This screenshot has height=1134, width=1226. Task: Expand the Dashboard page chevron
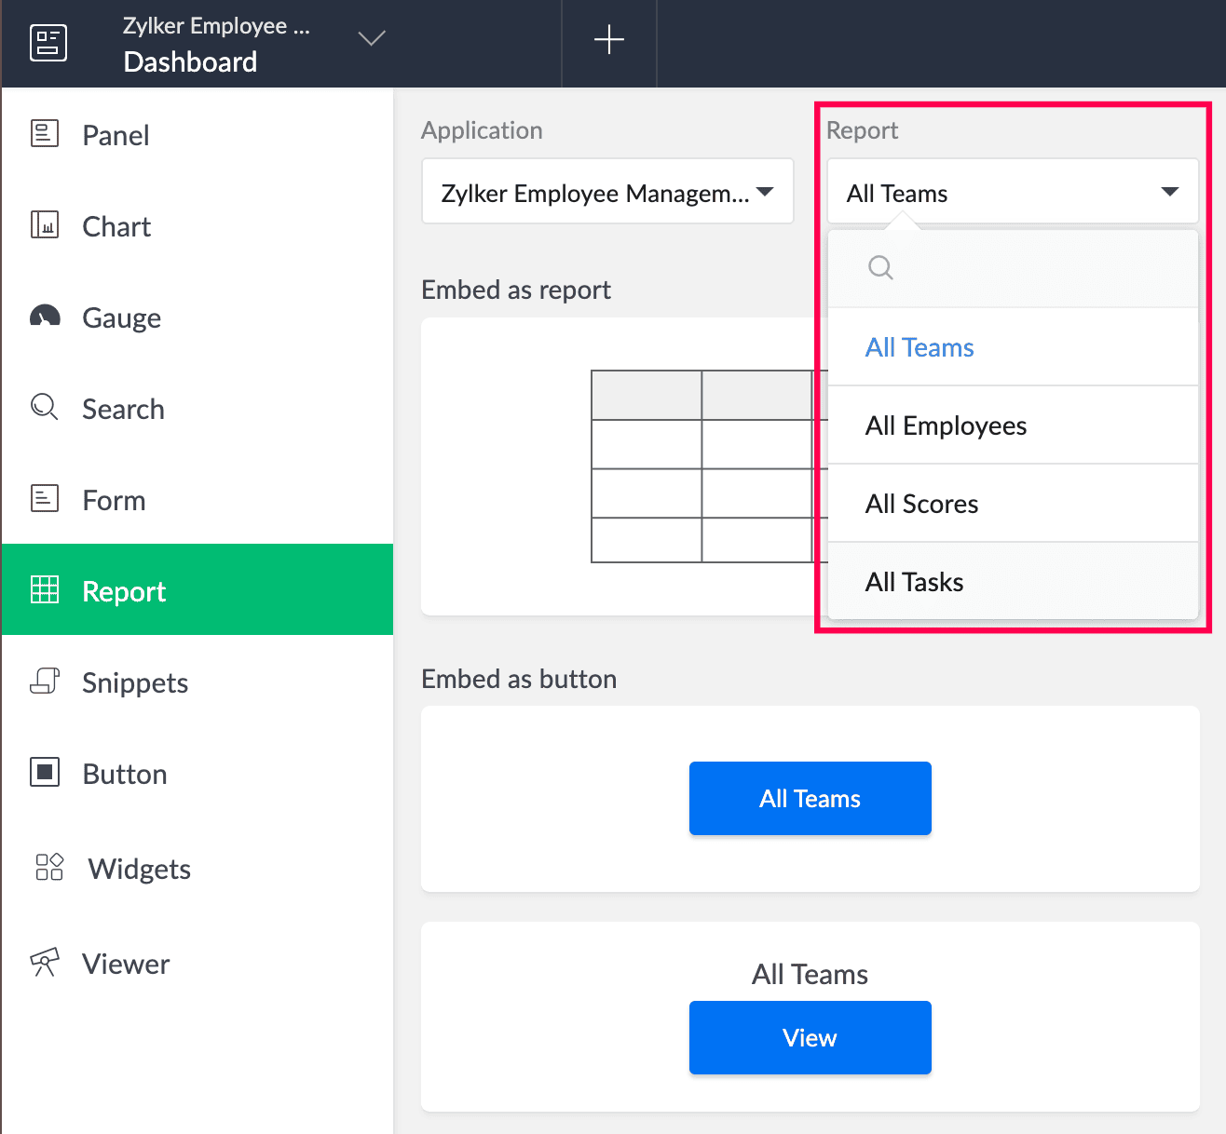coord(372,39)
